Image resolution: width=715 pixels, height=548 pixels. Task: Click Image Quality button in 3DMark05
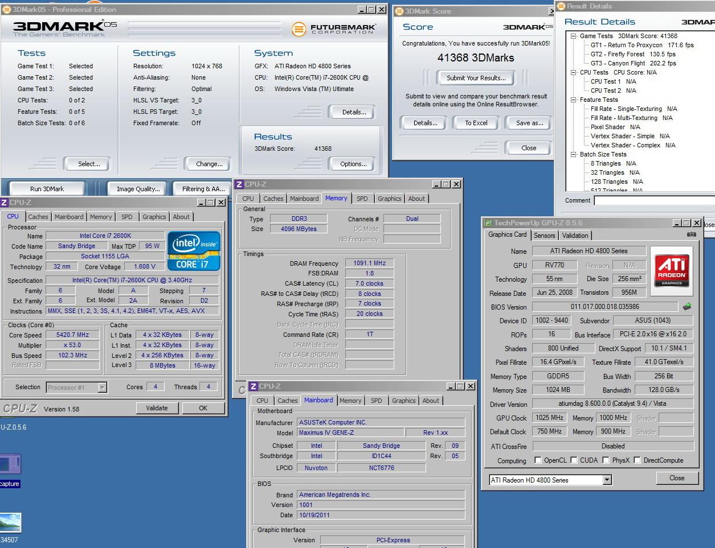(x=138, y=189)
